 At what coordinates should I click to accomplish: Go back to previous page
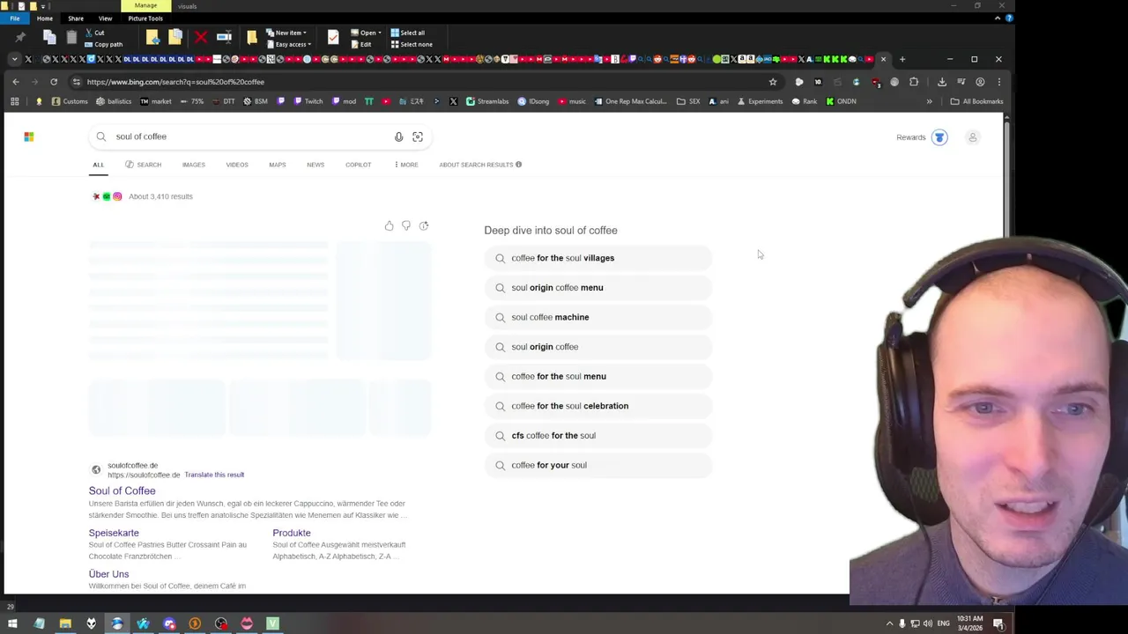tap(16, 82)
